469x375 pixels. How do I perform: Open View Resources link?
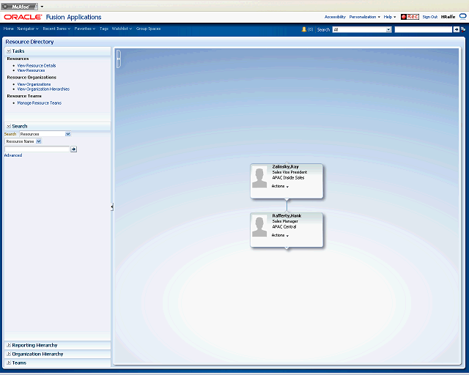tap(31, 70)
